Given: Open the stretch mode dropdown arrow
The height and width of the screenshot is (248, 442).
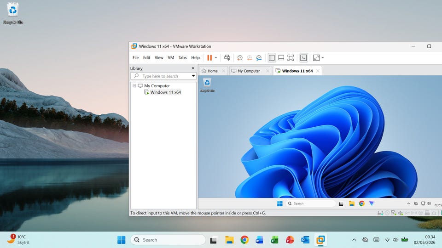Looking at the screenshot, I should (x=323, y=58).
